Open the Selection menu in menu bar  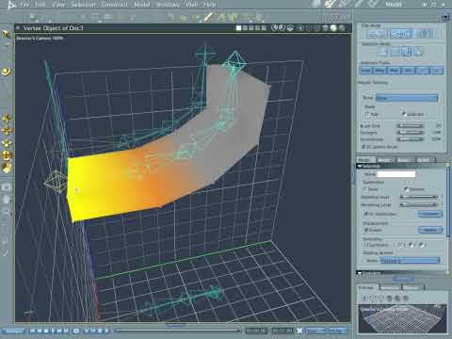coord(83,5)
